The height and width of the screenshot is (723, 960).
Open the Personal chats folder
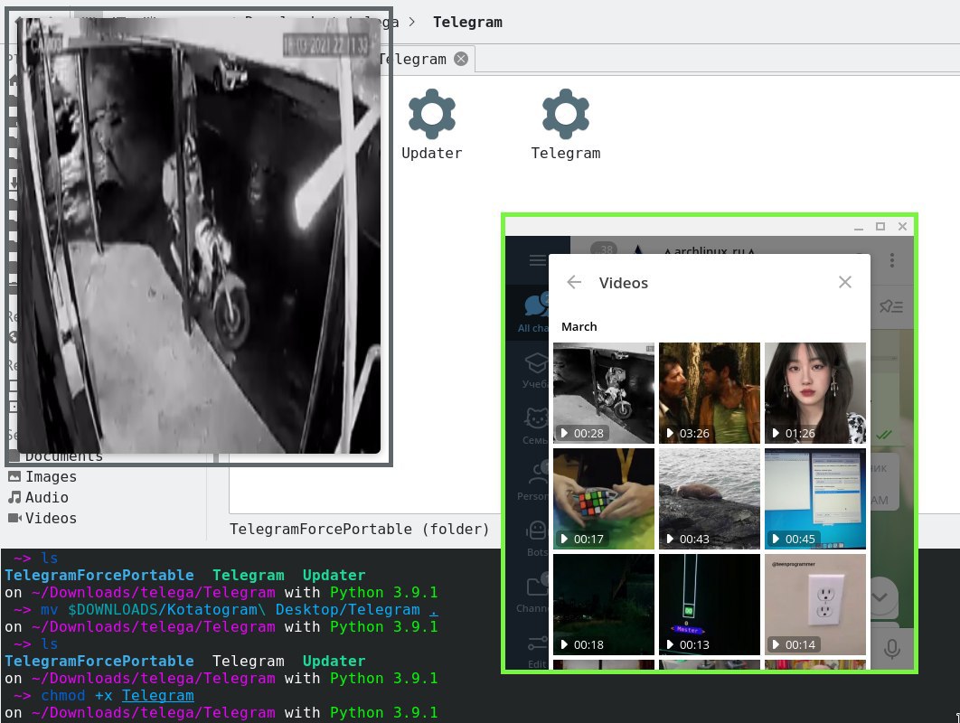click(x=534, y=482)
